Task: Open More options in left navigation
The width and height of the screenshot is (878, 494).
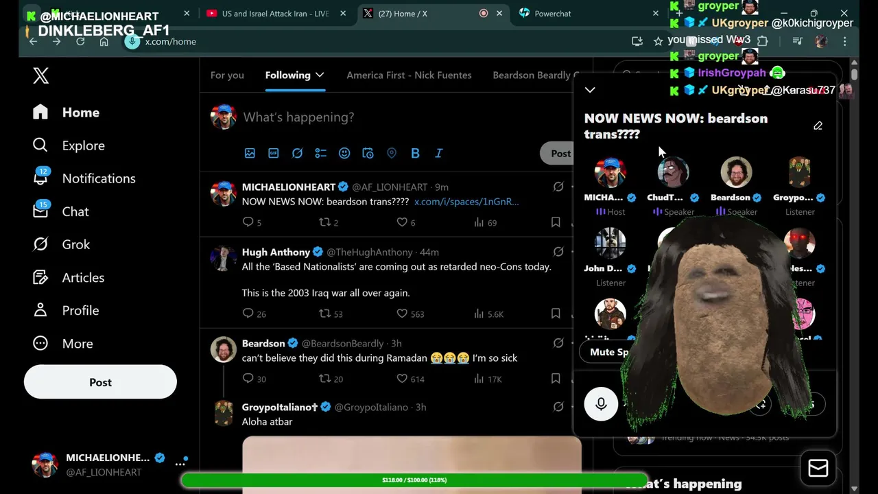Action: 63,344
